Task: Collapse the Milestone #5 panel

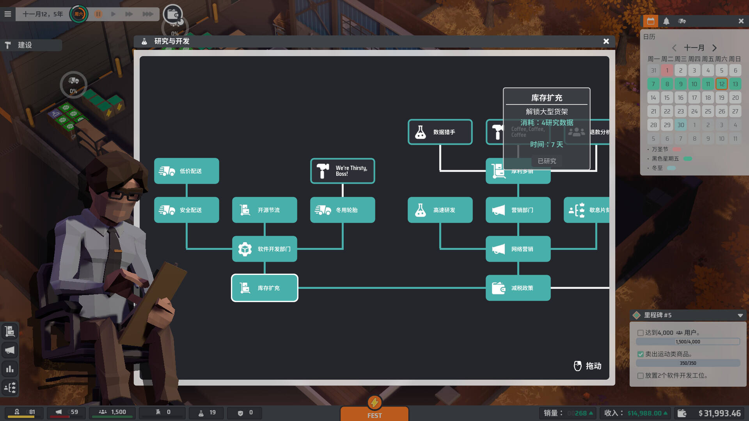Action: tap(740, 315)
